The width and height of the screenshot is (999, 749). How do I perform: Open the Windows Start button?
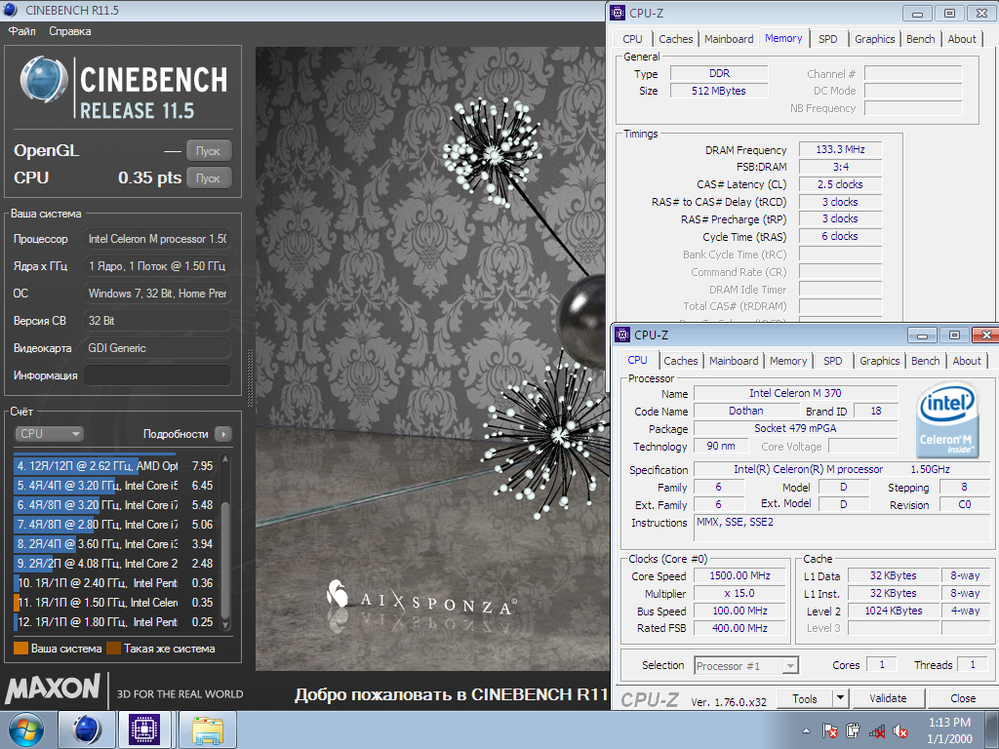pyautogui.click(x=25, y=729)
